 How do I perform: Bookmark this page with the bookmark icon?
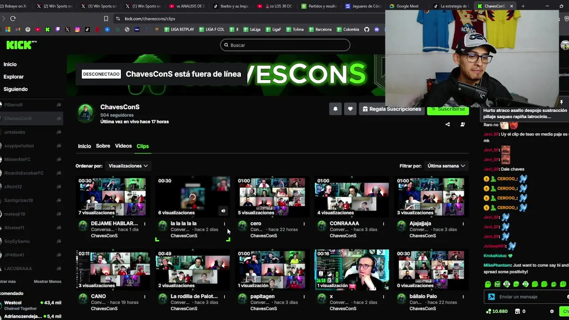pos(106,19)
